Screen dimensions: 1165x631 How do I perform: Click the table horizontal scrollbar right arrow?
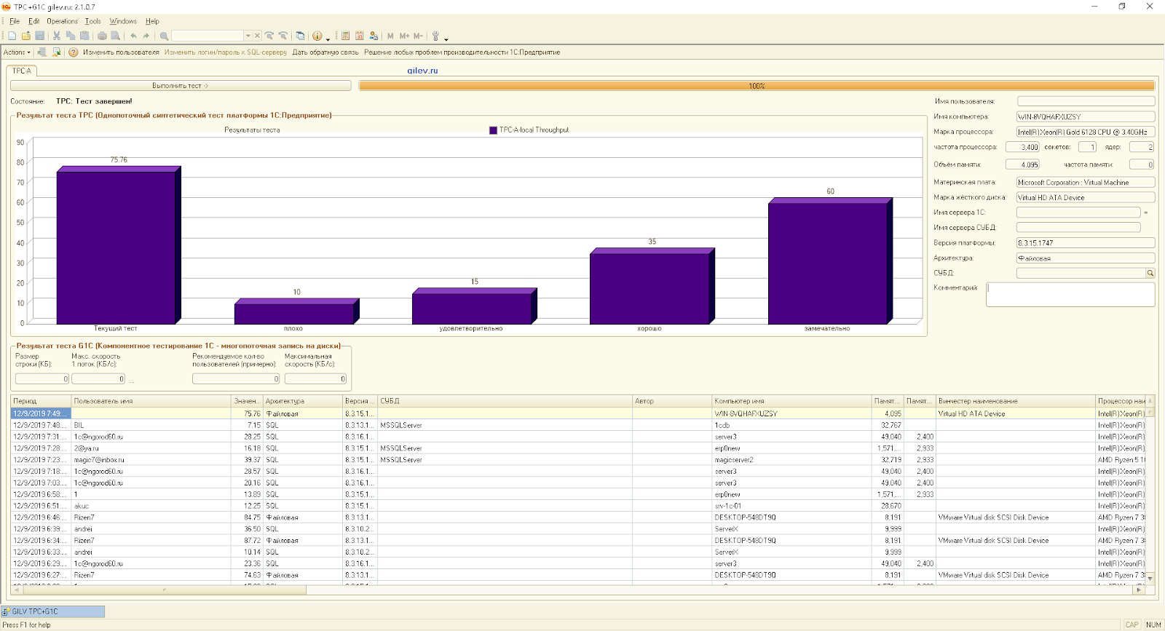click(1139, 590)
